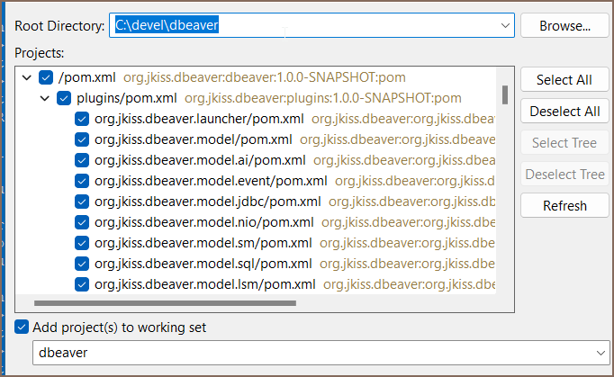Select org.jkiss.dbeaver.model.nio/pom.xml row text
The width and height of the screenshot is (614, 377).
[204, 222]
